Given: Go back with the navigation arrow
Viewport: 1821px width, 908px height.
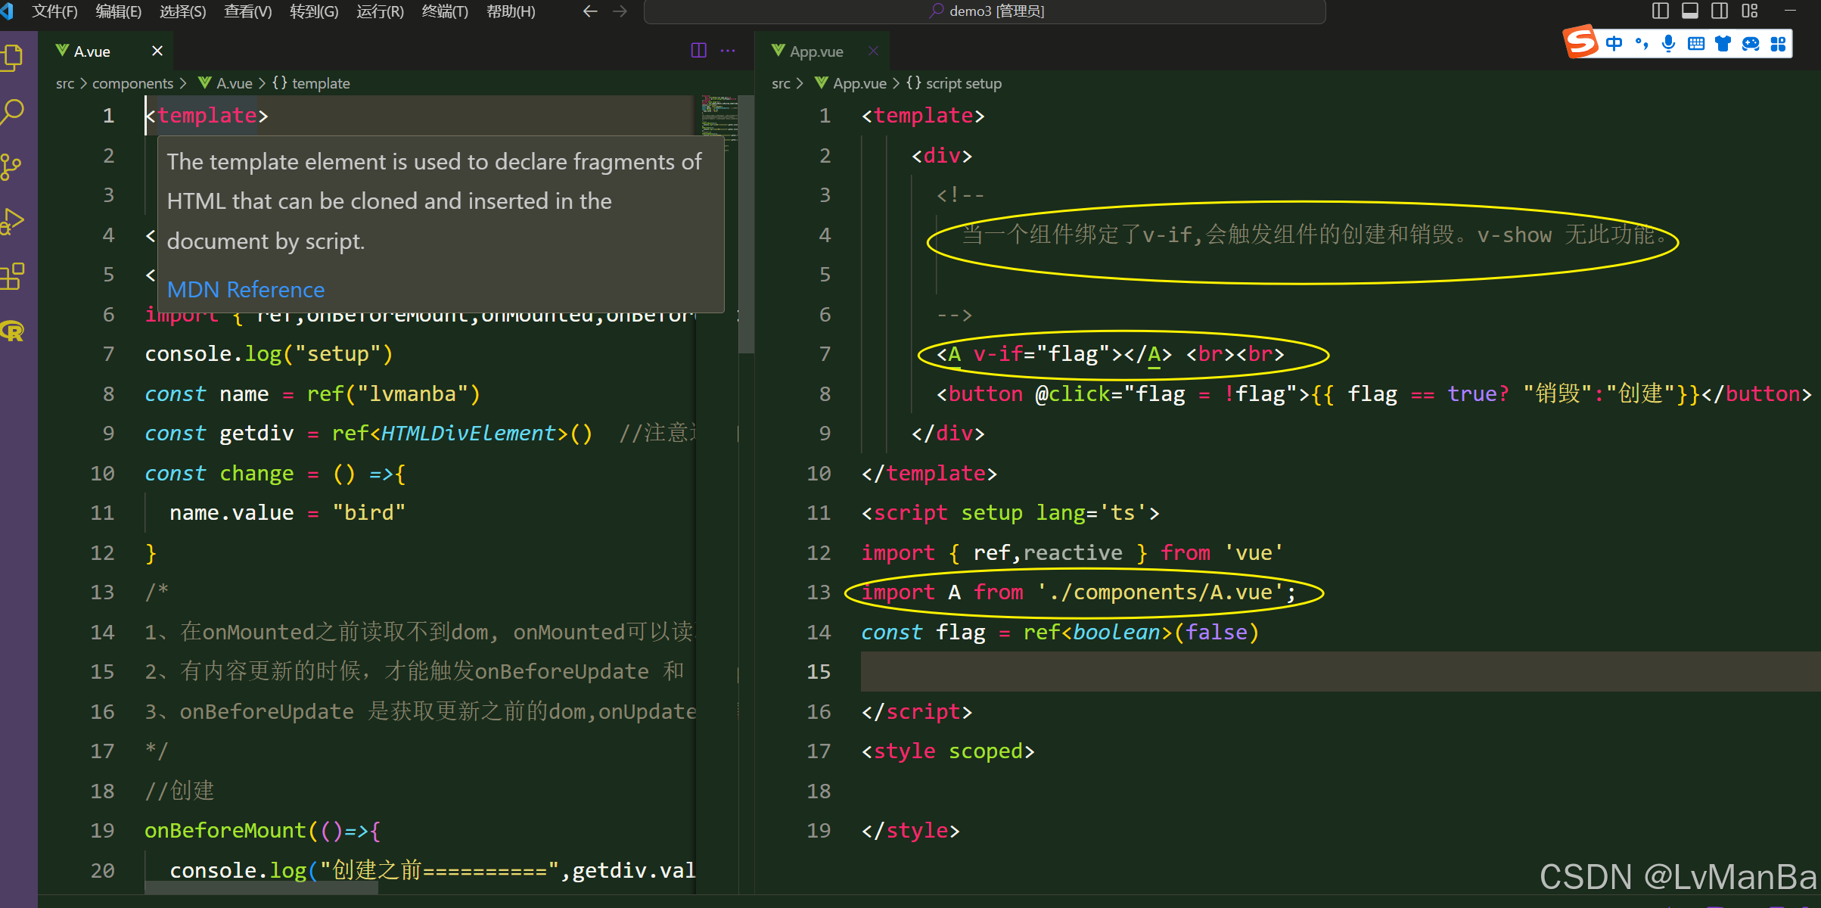Looking at the screenshot, I should point(590,11).
